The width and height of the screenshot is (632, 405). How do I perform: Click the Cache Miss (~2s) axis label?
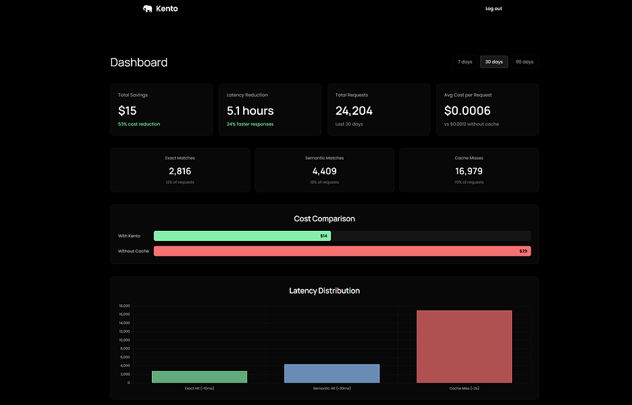pyautogui.click(x=465, y=389)
